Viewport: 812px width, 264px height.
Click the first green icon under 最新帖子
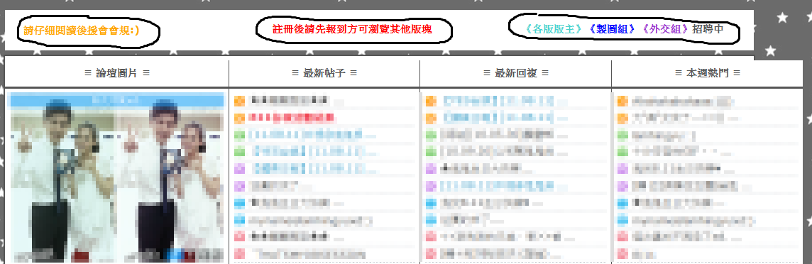[239, 136]
